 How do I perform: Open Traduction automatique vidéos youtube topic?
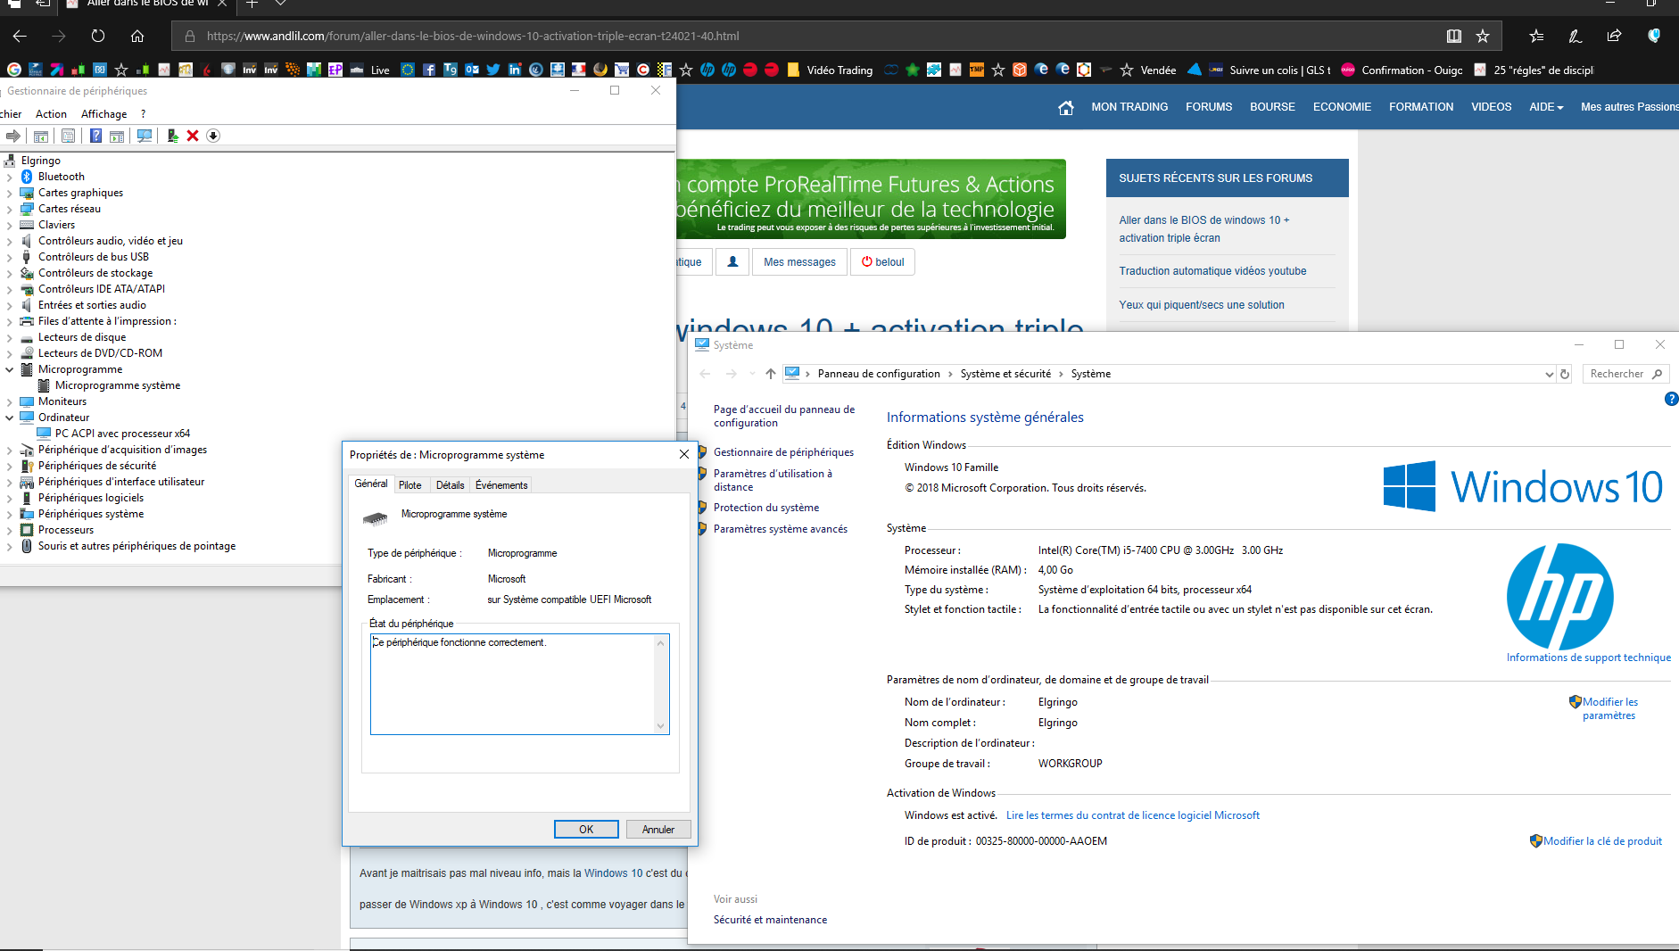coord(1212,271)
